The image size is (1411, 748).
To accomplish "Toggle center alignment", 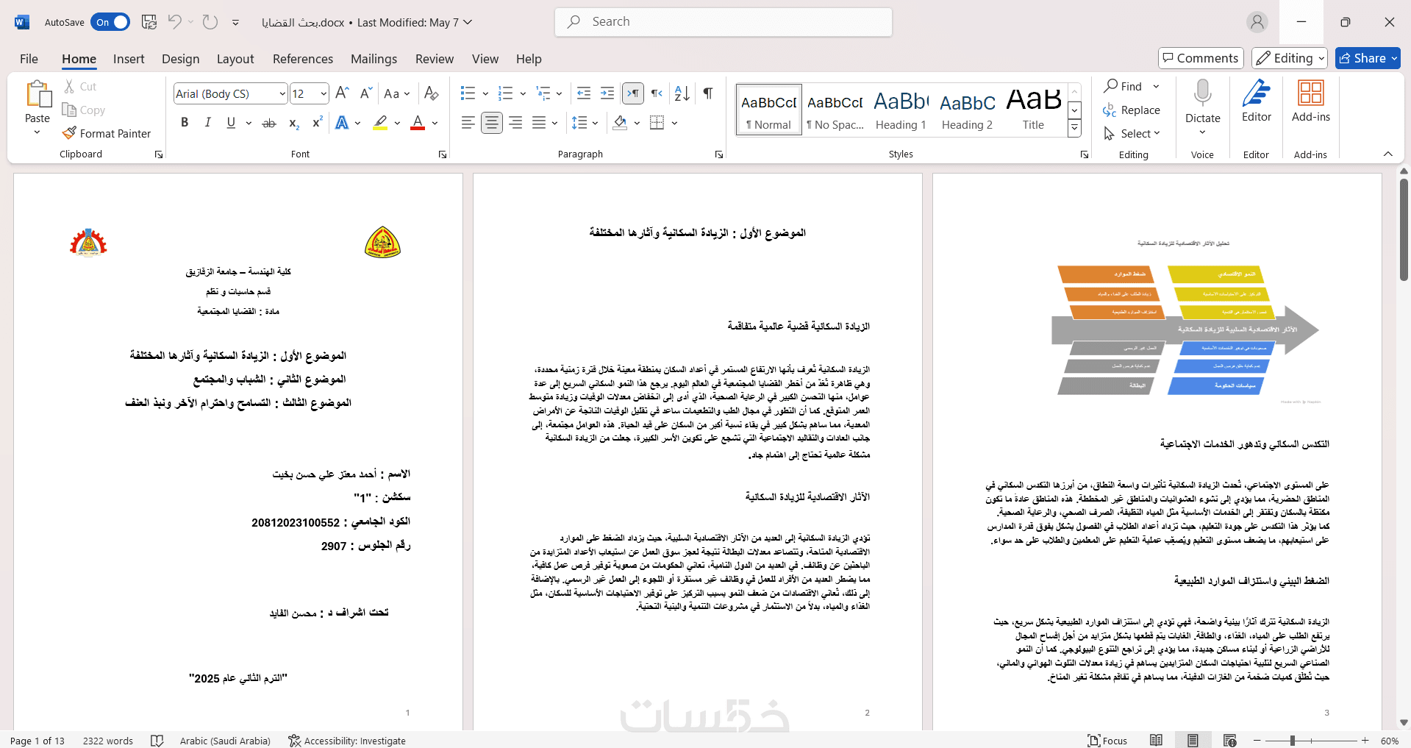I will (492, 123).
